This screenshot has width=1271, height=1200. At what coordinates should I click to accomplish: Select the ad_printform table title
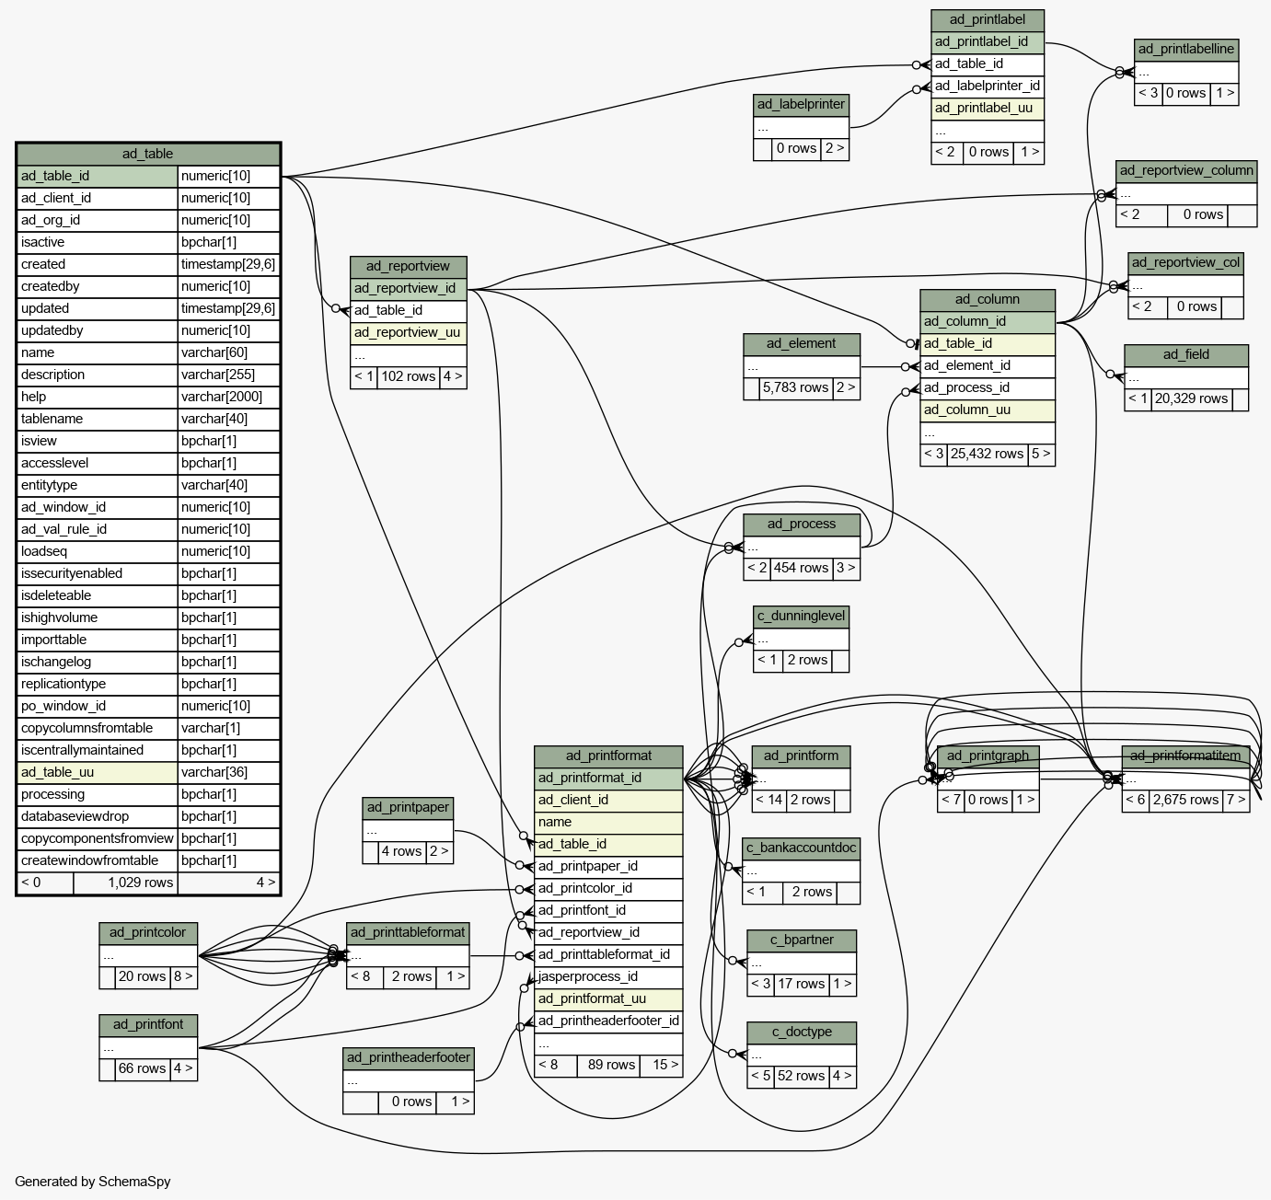801,756
